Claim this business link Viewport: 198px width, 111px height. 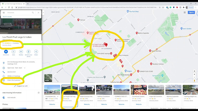14,80
